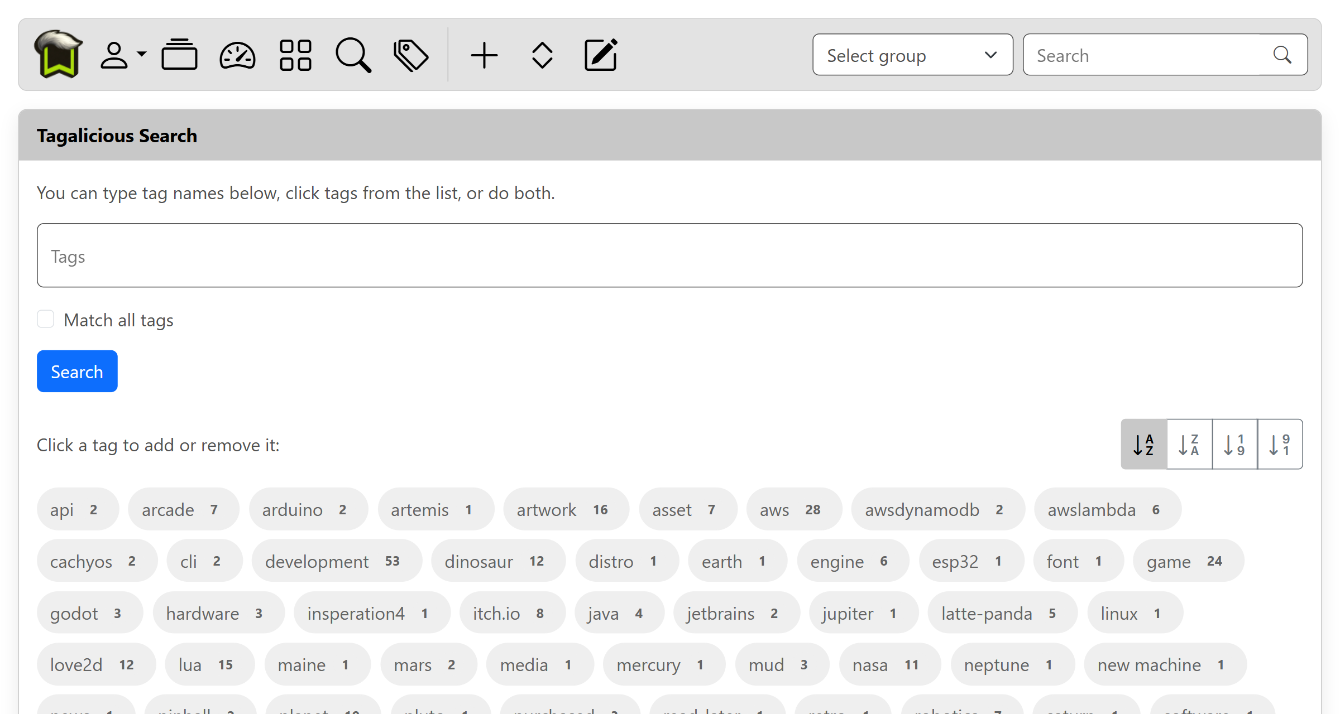Click the expand/collapse chevrons icon

(542, 55)
